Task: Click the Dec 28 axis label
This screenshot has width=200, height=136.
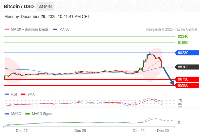Action: [80, 131]
